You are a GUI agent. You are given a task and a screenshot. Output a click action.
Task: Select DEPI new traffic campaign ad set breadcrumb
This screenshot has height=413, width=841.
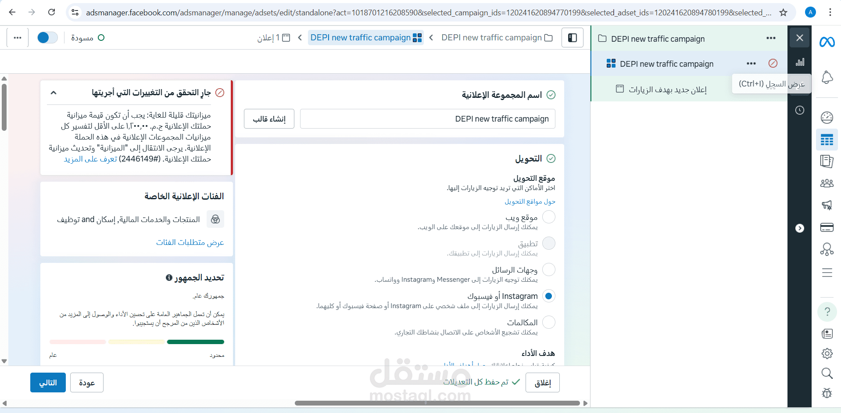pos(366,38)
